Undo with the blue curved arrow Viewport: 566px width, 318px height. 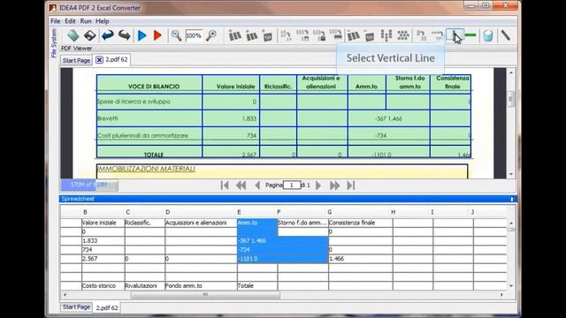coord(108,35)
